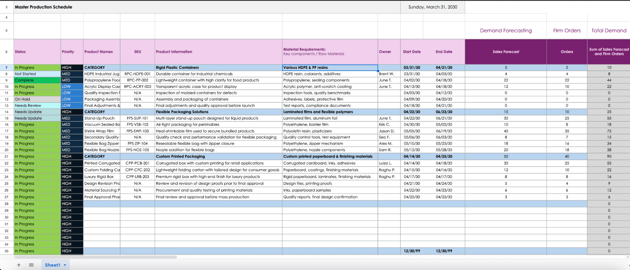Viewport: 630px width, 270px height.
Task: Select the FPS-SWF-103 SKU cell
Action: pos(137,131)
